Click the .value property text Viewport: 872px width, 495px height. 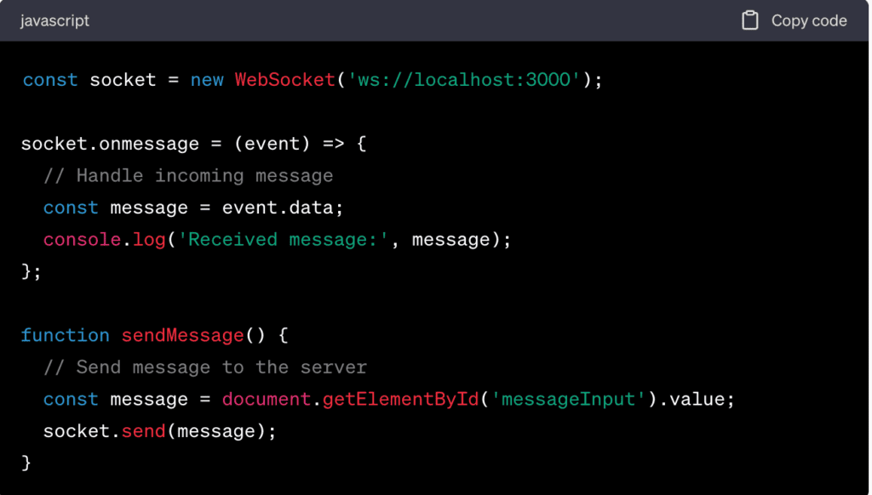[x=691, y=400]
